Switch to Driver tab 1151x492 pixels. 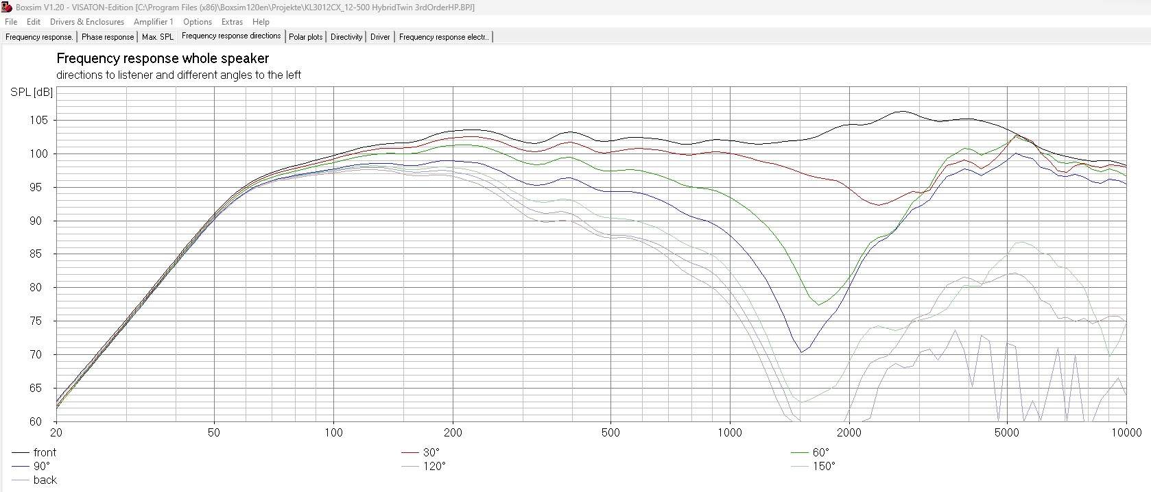(x=380, y=37)
